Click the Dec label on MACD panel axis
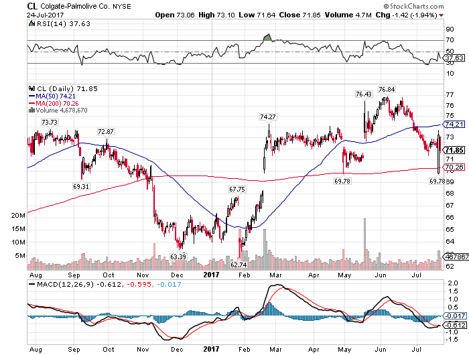The width and height of the screenshot is (469, 355). [177, 350]
